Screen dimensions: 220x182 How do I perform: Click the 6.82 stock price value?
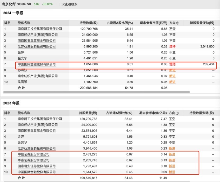coord(36,4)
